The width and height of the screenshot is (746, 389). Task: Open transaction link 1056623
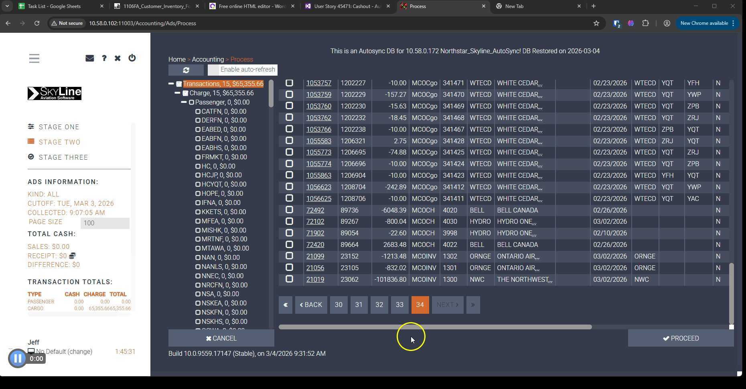[319, 187]
